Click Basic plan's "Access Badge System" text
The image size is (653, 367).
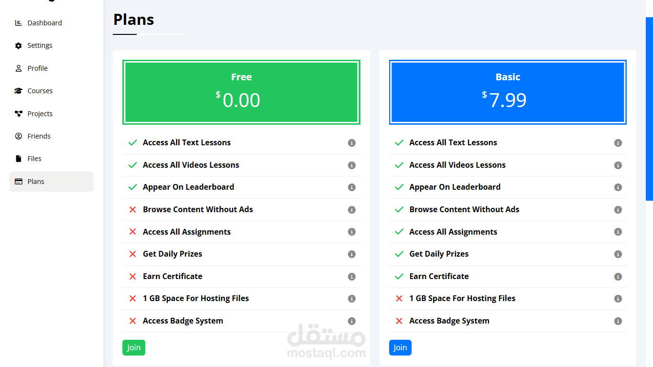[449, 321]
